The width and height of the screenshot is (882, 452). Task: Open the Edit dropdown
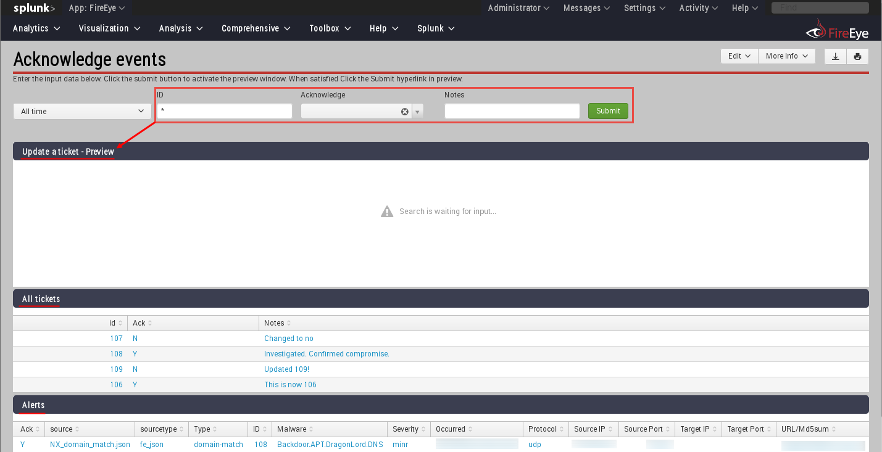click(739, 55)
